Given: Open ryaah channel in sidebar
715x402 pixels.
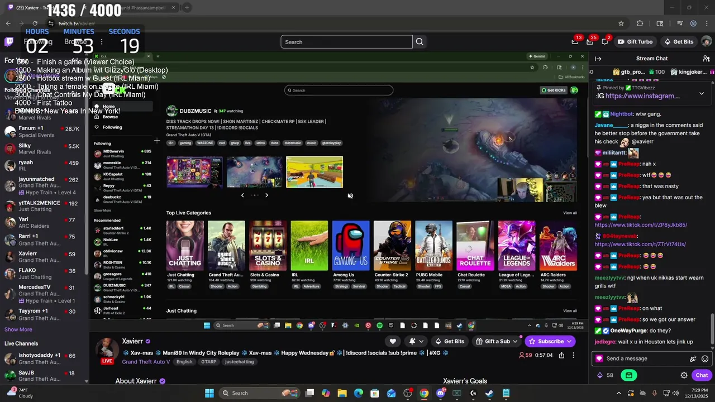Looking at the screenshot, I should coord(42,165).
